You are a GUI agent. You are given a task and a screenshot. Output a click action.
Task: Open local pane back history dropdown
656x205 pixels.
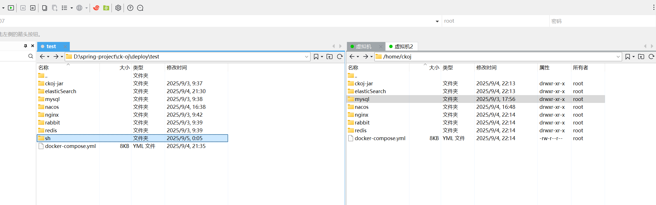pos(48,57)
